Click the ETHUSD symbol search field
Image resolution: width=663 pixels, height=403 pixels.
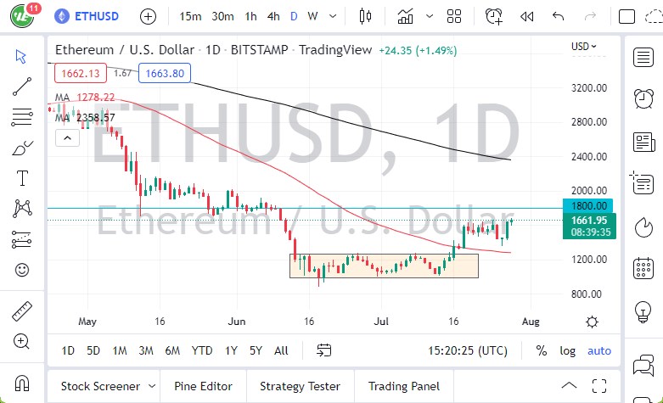(x=98, y=16)
